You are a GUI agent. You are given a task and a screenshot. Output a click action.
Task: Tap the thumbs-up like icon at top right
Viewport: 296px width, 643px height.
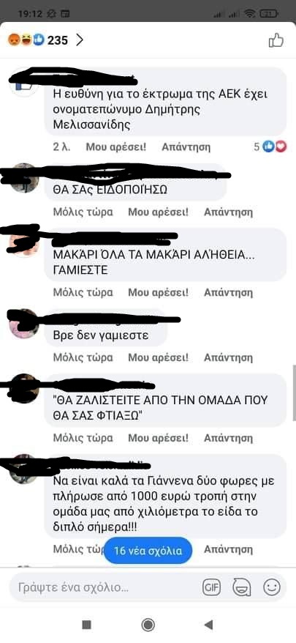click(x=276, y=40)
